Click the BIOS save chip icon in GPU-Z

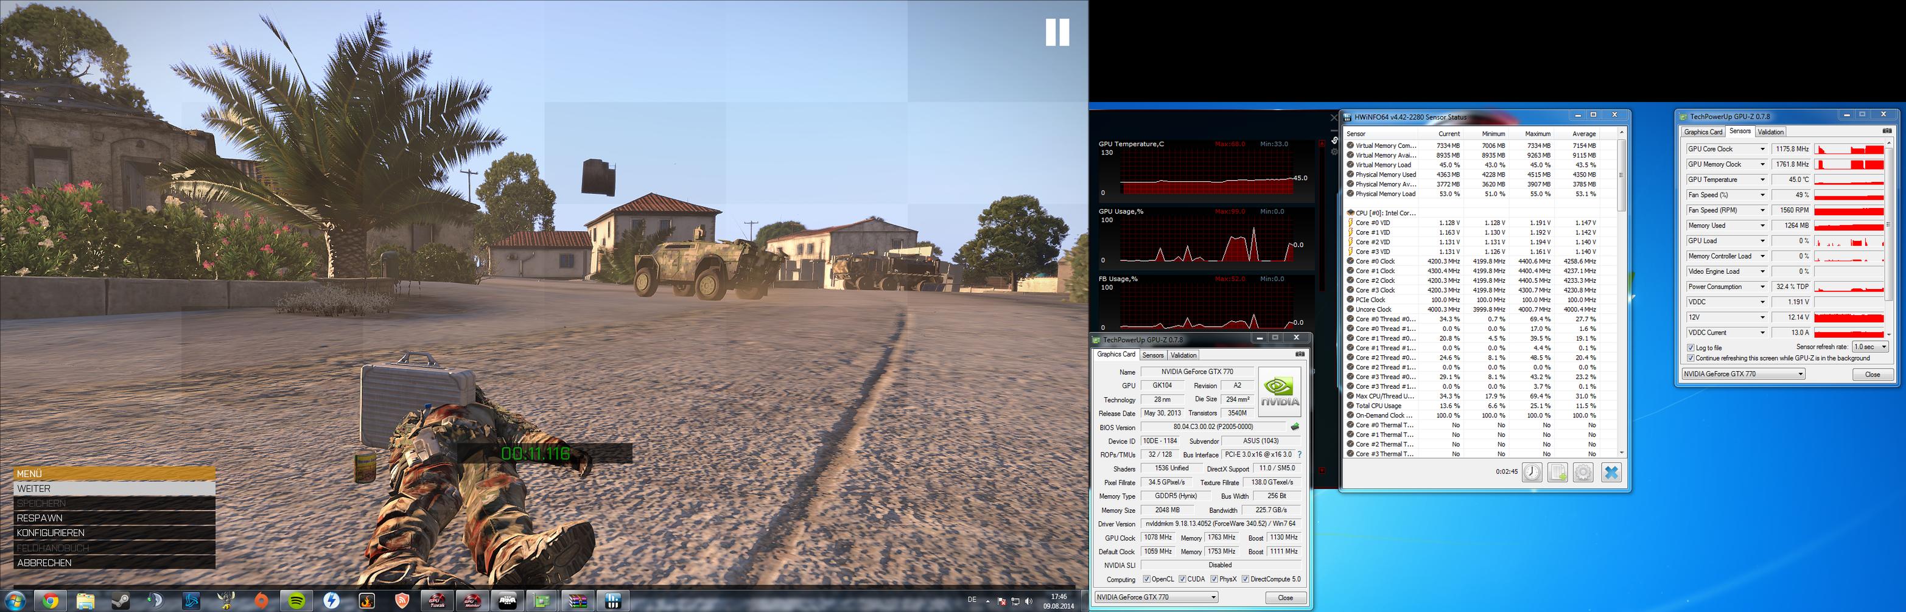[x=1295, y=426]
